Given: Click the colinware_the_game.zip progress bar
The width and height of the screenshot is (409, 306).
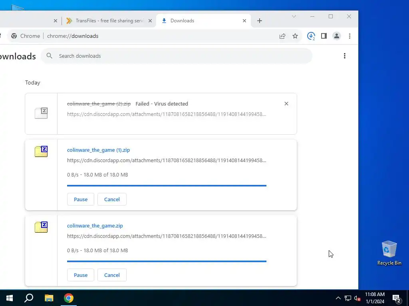Looking at the screenshot, I should (167, 261).
